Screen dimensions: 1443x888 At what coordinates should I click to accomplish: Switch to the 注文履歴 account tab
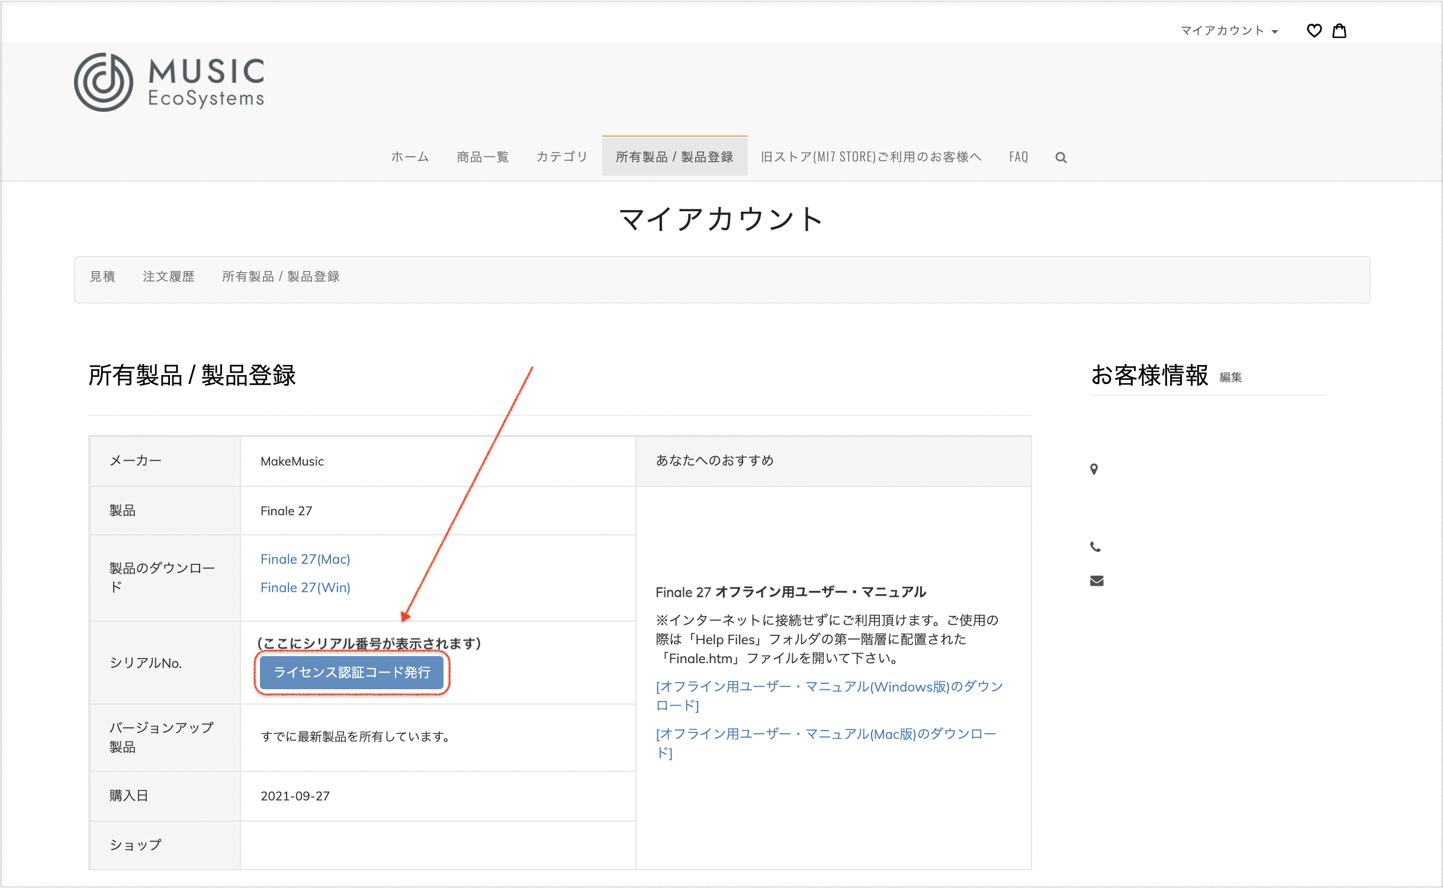168,276
